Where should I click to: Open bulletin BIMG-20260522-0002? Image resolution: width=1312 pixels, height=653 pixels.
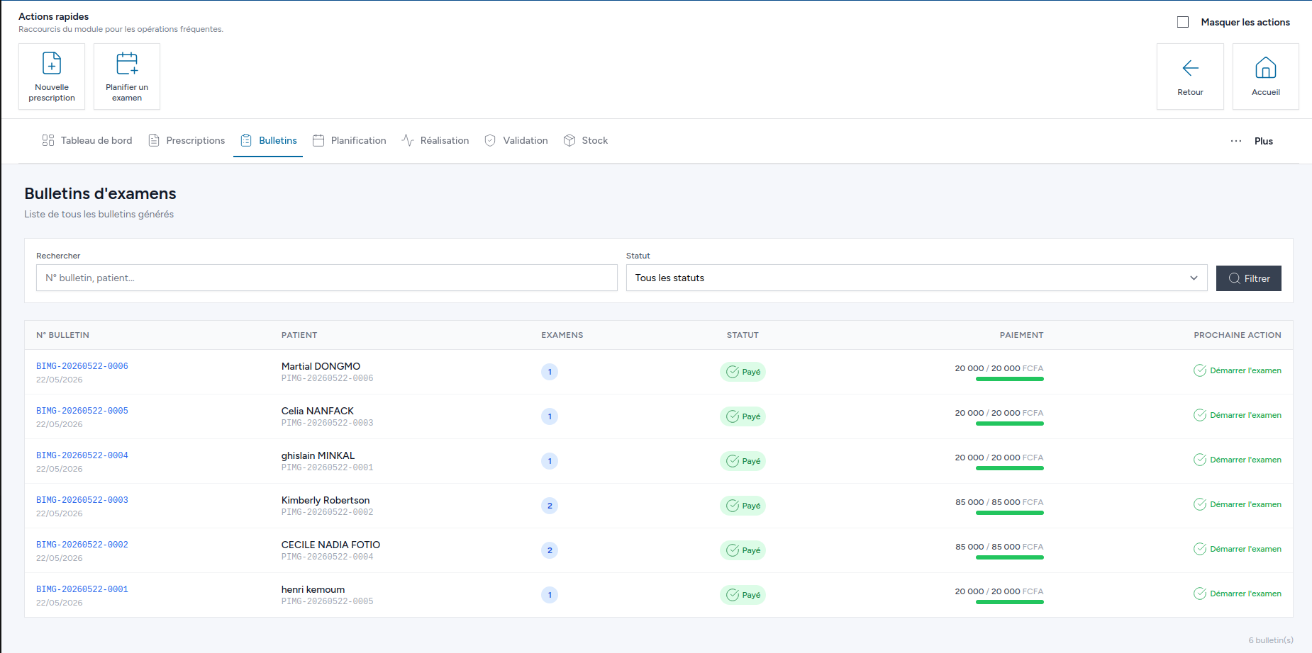[82, 545]
